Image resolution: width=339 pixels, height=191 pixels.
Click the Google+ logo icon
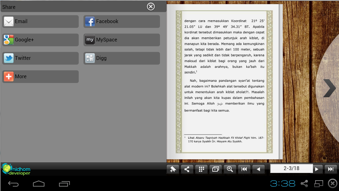(9, 40)
